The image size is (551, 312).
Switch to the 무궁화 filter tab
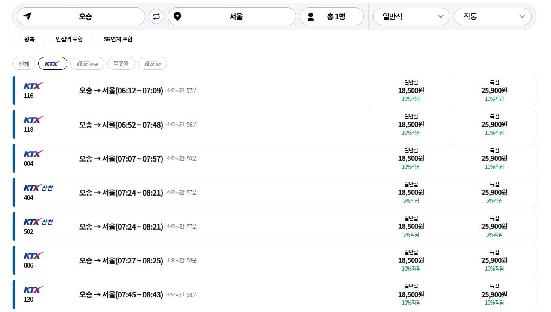coord(121,63)
